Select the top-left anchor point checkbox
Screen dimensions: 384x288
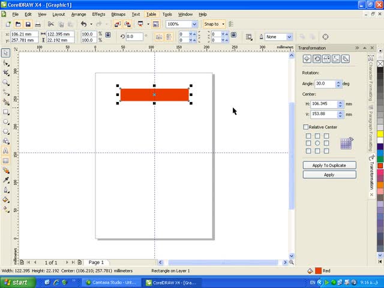[x=308, y=136]
